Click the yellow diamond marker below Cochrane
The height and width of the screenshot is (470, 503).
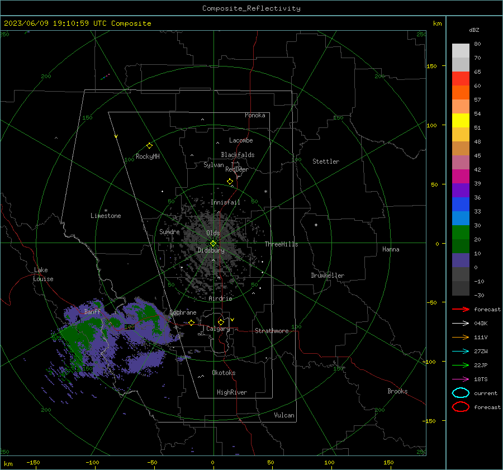click(192, 323)
